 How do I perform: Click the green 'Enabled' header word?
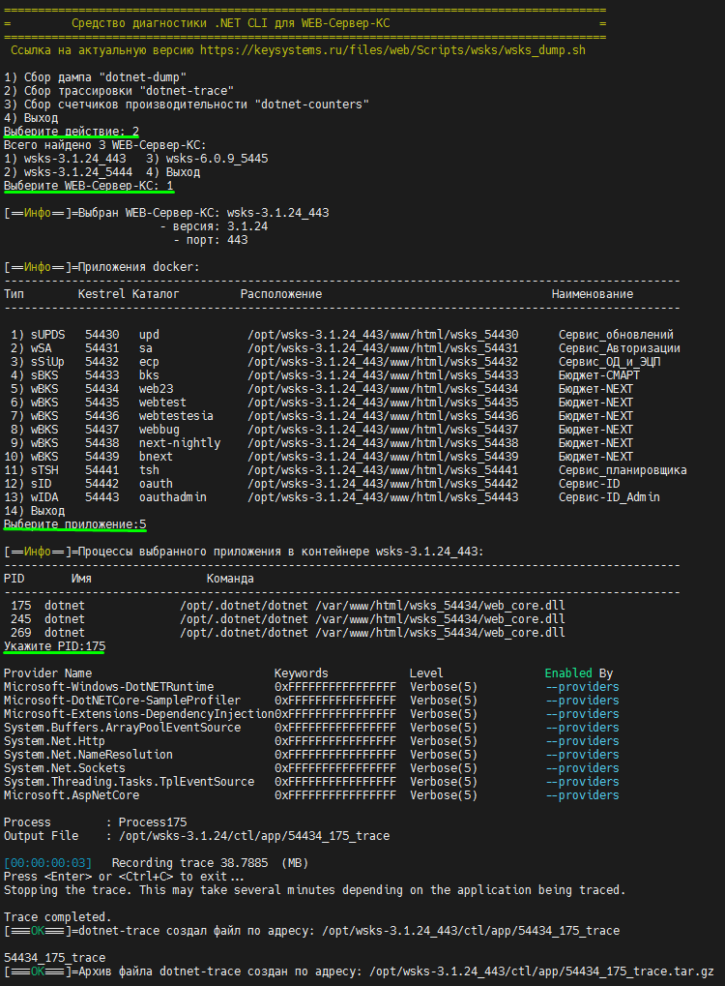[568, 673]
